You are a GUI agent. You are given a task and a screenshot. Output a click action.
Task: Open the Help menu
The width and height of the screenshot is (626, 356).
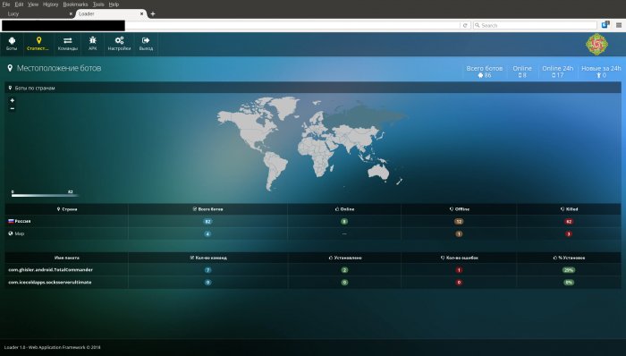pos(114,4)
